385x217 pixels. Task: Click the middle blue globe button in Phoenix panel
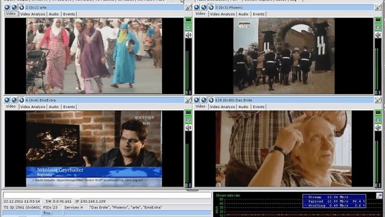(203, 7)
